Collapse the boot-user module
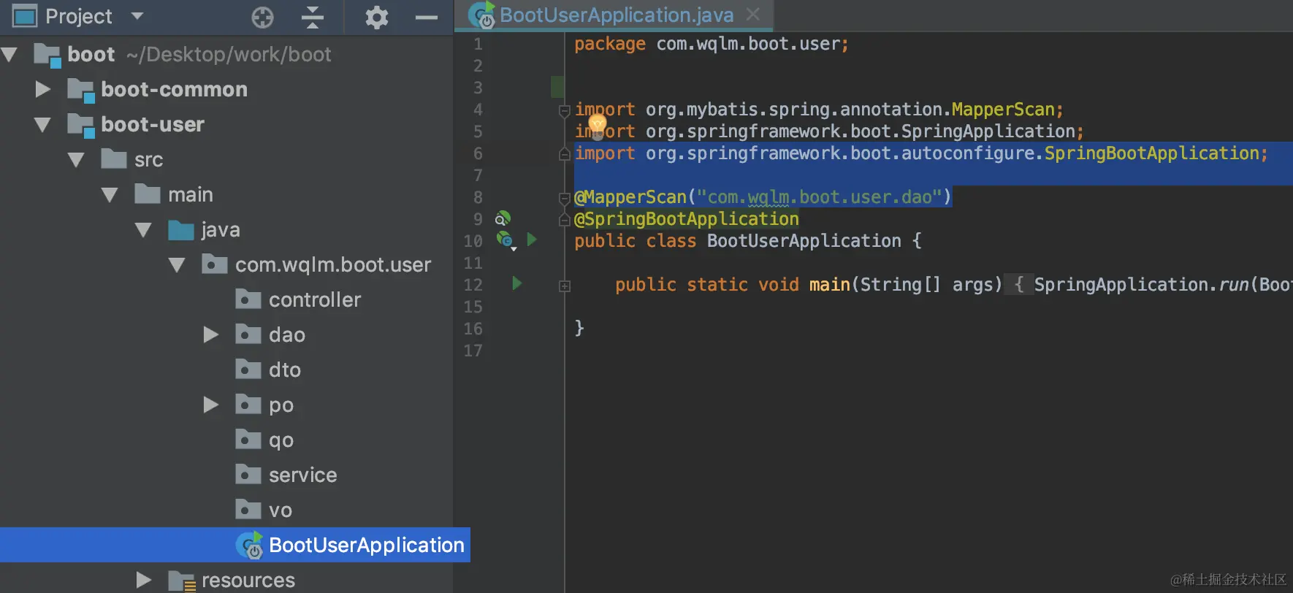This screenshot has height=593, width=1293. (x=43, y=125)
